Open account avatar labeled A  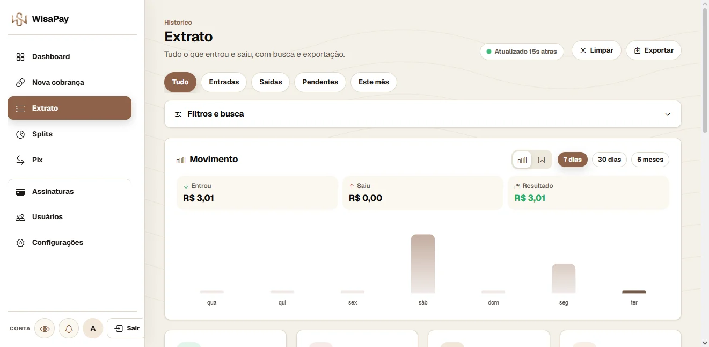[93, 328]
